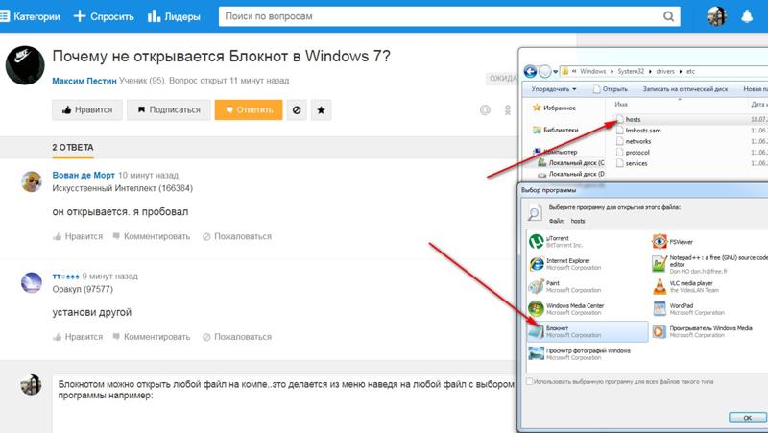Select the hosts file
The width and height of the screenshot is (768, 433).
click(629, 119)
